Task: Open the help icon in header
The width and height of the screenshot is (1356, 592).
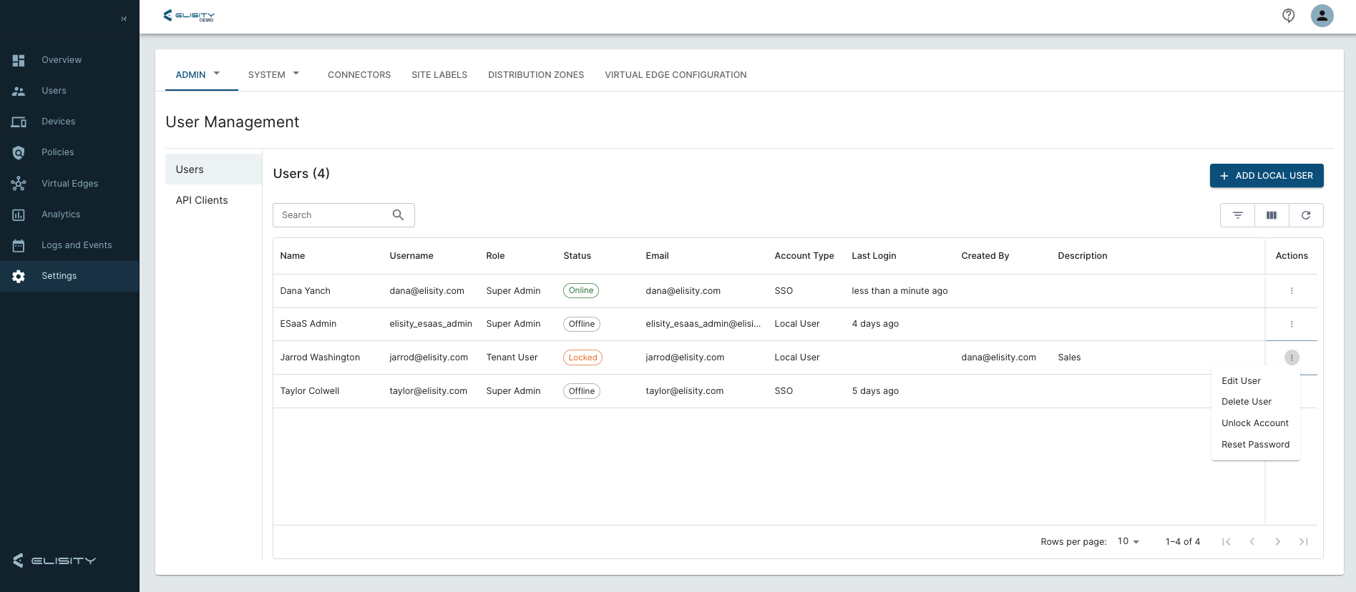Action: tap(1288, 16)
